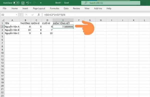Click the cell labeled TÊN
The height and width of the screenshot is (97, 150).
12,23
